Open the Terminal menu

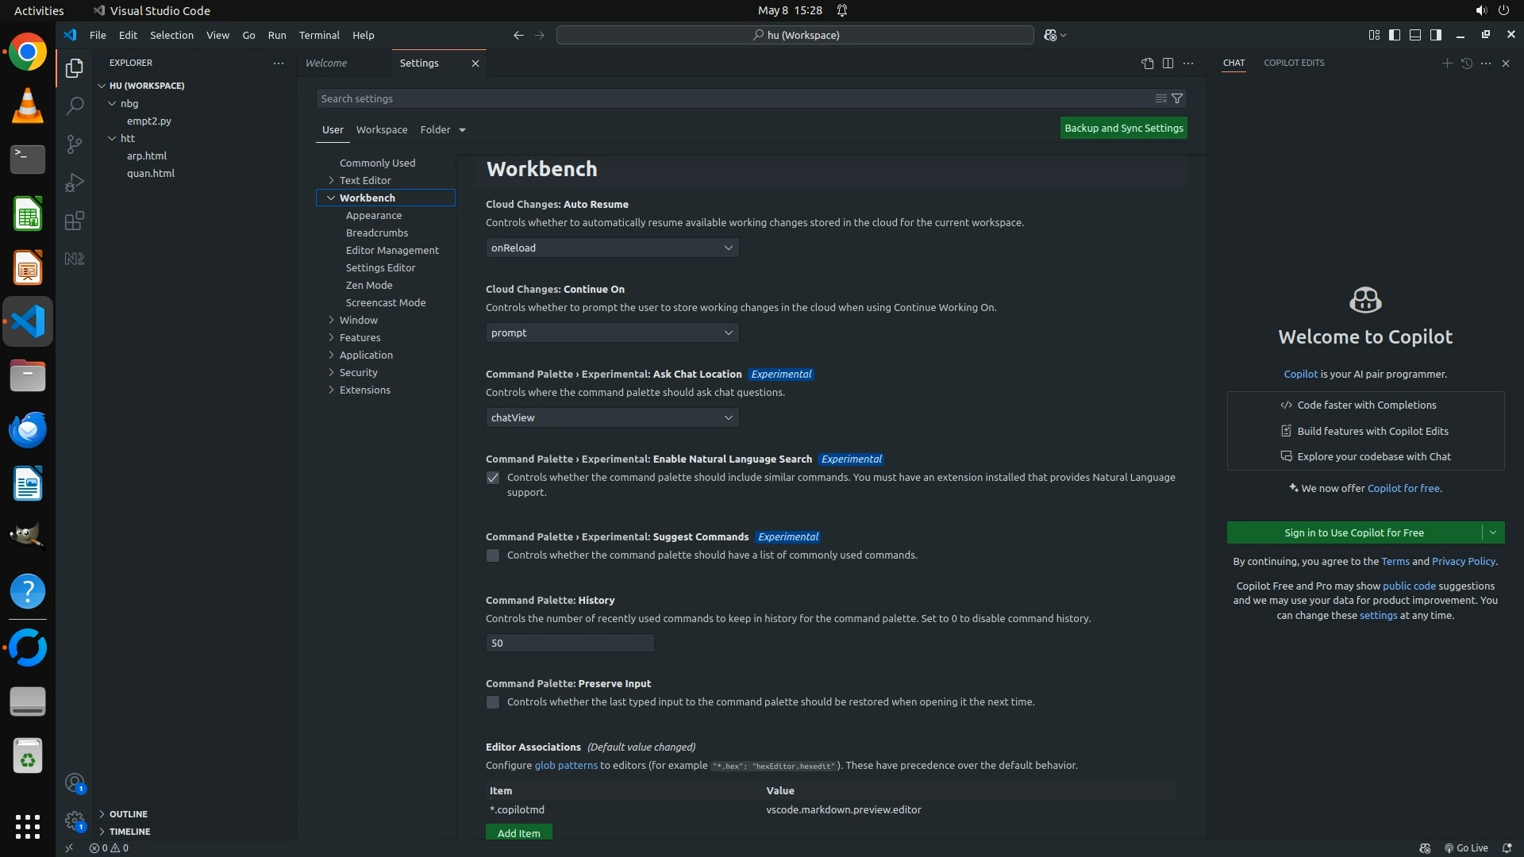tap(319, 35)
